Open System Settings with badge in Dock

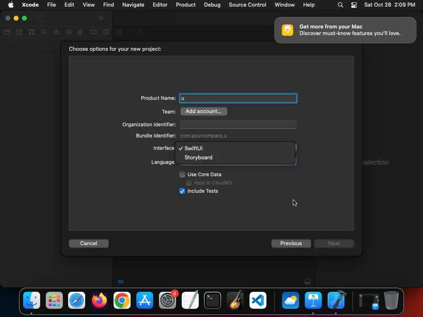coord(168,300)
